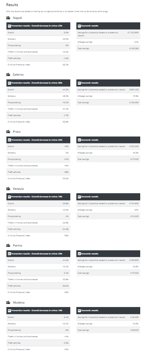Select the Prato Theft vehicles row

(38, 172)
